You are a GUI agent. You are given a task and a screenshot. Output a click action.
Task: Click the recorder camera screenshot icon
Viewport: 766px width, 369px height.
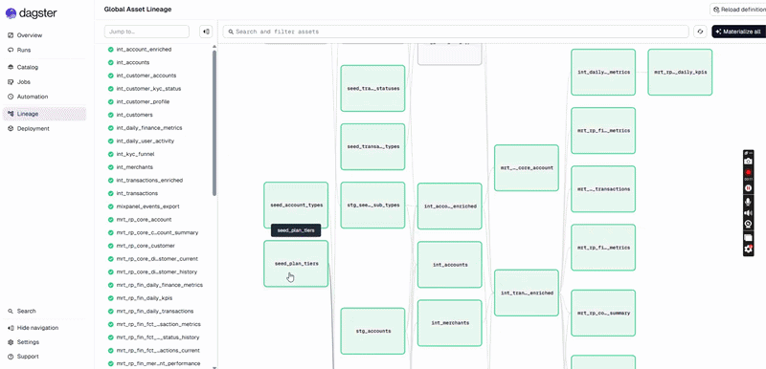click(748, 162)
